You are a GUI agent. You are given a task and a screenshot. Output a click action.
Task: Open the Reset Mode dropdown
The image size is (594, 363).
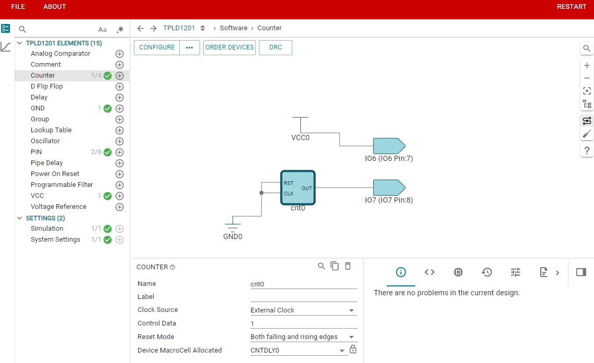click(x=304, y=337)
